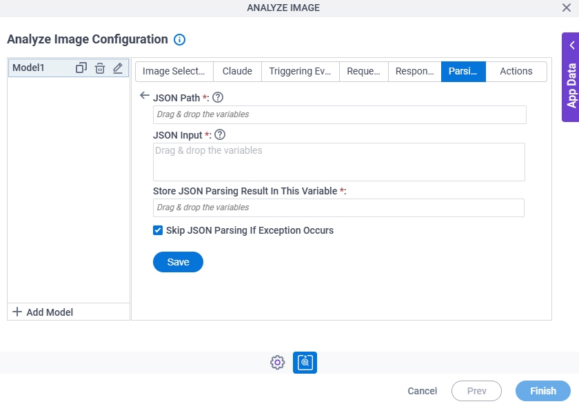Go back using the left arrow icon
The height and width of the screenshot is (404, 579).
pos(144,96)
